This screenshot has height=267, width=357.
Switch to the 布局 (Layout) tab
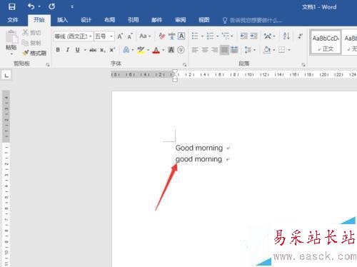pos(109,20)
